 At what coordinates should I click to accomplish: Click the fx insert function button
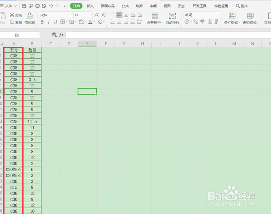point(61,35)
